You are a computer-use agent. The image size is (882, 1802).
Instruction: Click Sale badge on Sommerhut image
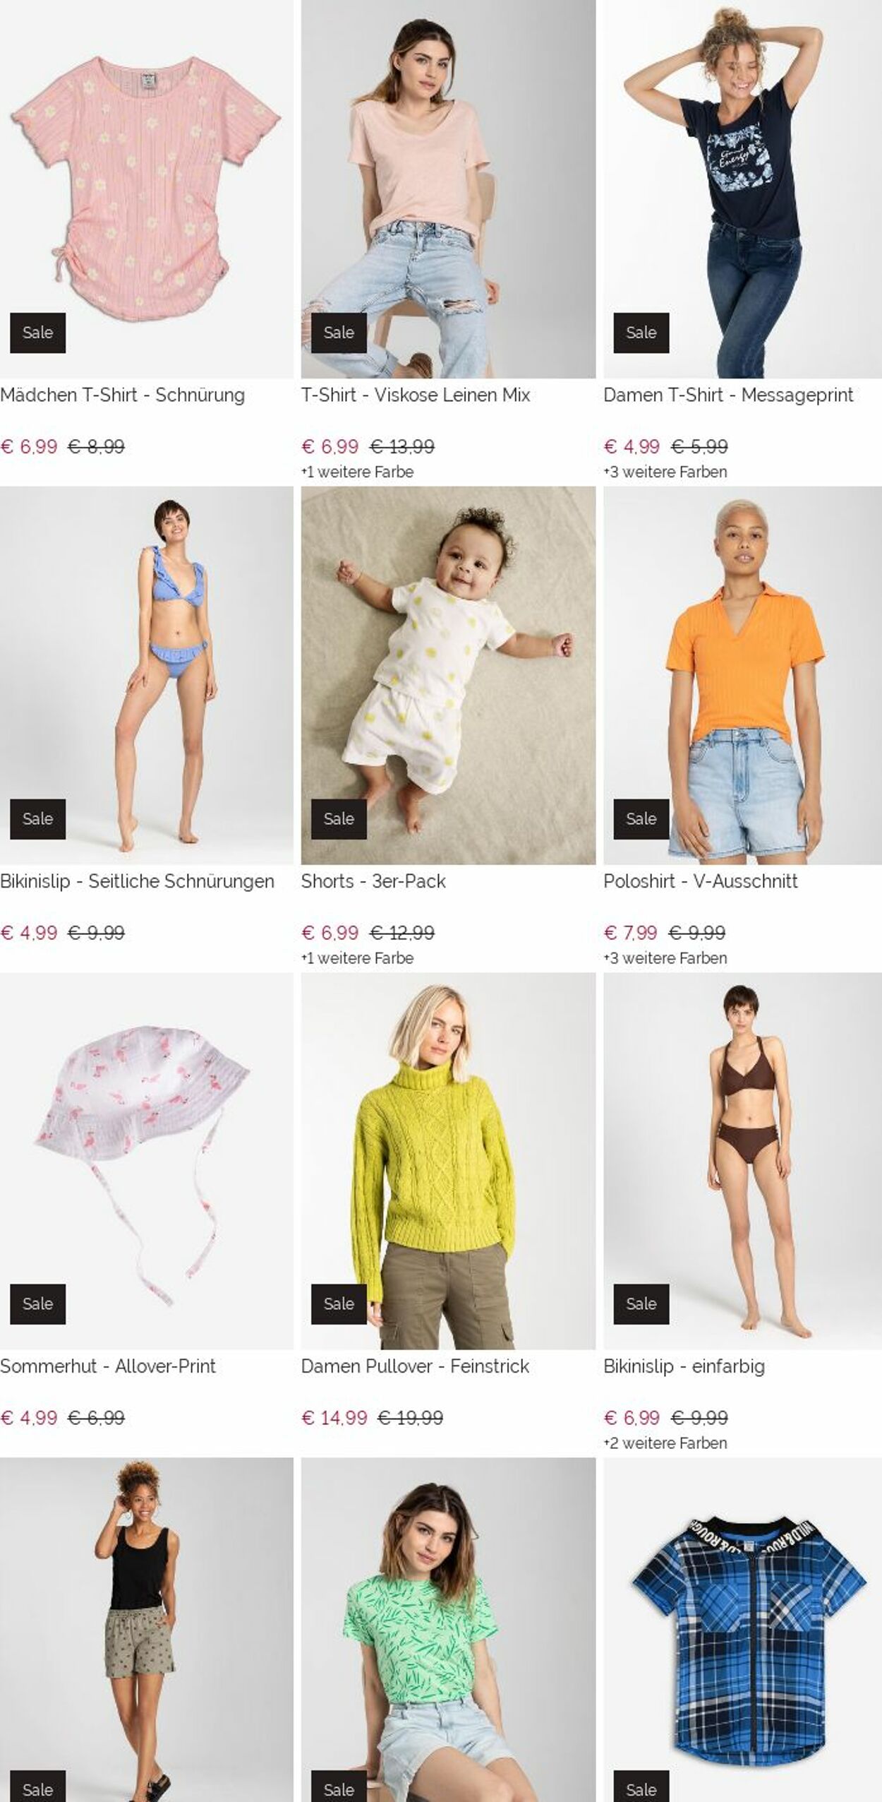coord(37,1304)
